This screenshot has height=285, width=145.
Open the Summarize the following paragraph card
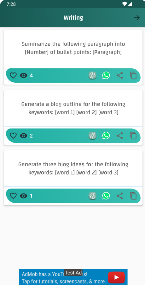click(73, 48)
